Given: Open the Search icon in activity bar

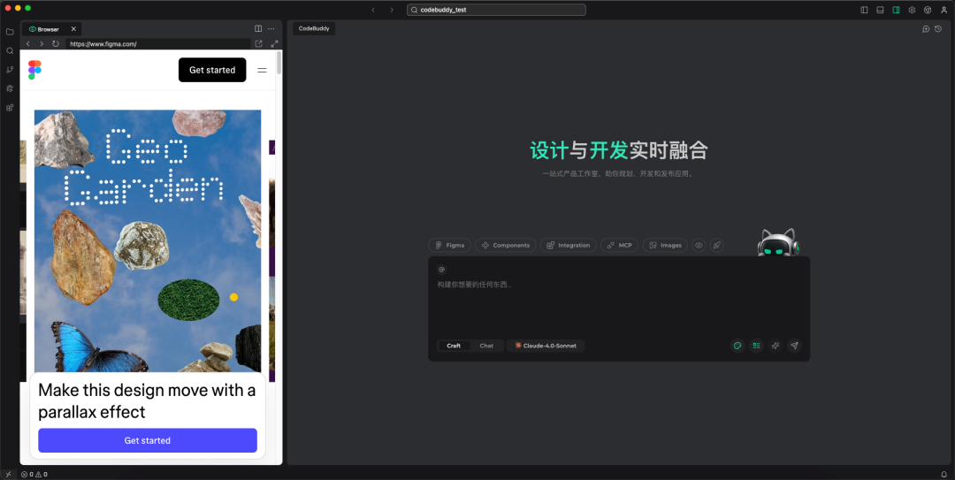Looking at the screenshot, I should tap(10, 50).
